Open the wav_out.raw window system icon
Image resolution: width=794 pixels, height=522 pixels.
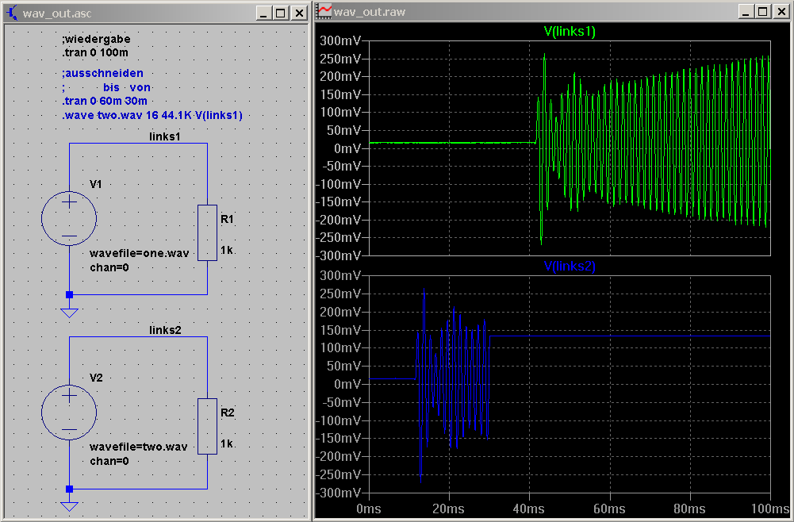tap(324, 11)
